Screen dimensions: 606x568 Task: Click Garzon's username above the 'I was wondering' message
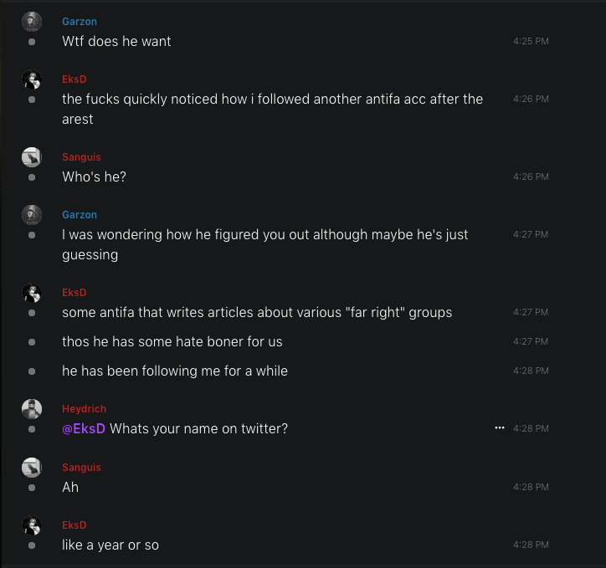tap(80, 215)
